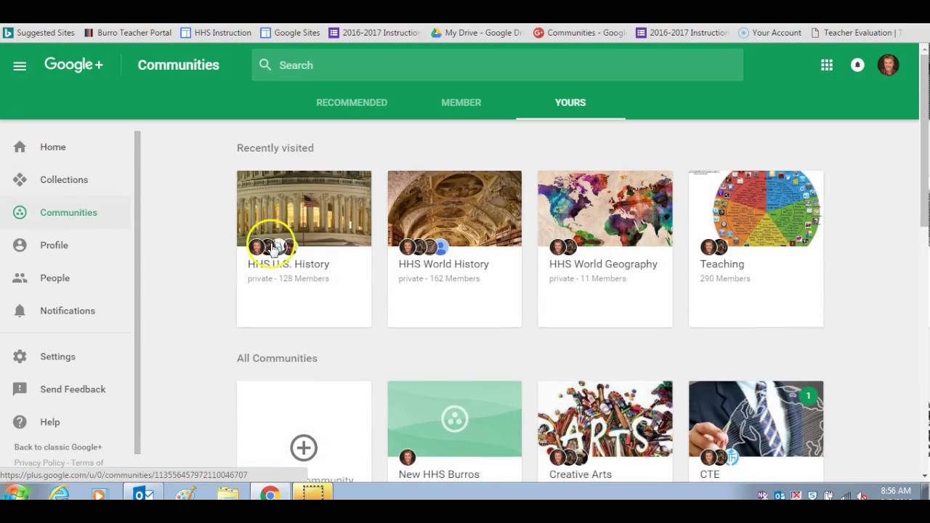Screen dimensions: 930x523
Task: Open the New HHS Burros community card
Action: pyautogui.click(x=454, y=431)
